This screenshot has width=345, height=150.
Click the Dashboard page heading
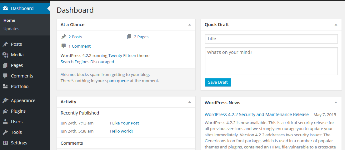[x=75, y=10]
